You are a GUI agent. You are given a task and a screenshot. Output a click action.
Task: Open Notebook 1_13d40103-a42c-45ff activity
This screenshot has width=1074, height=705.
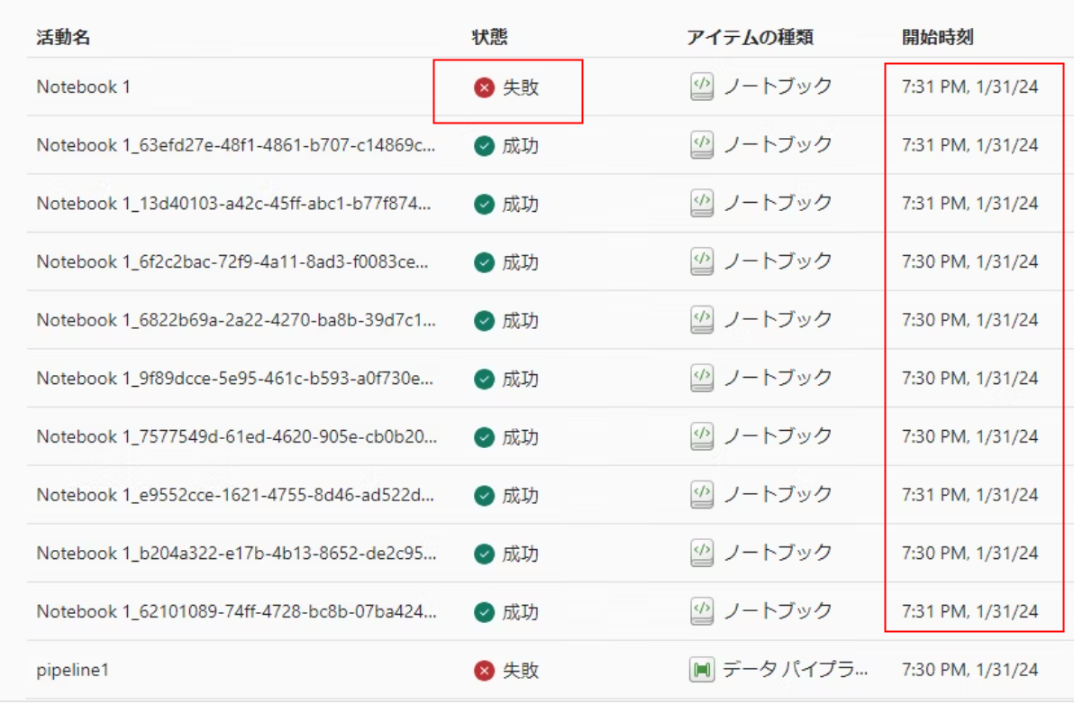[233, 204]
